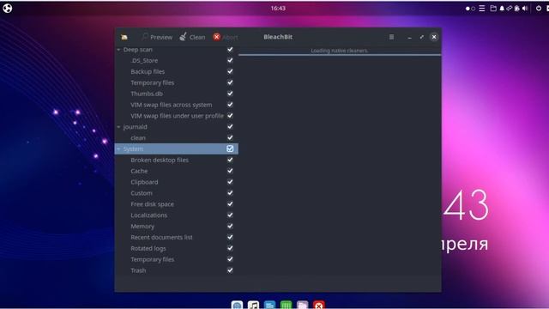Open the main menu at the top-left panel corner
The width and height of the screenshot is (549, 309).
8,8
